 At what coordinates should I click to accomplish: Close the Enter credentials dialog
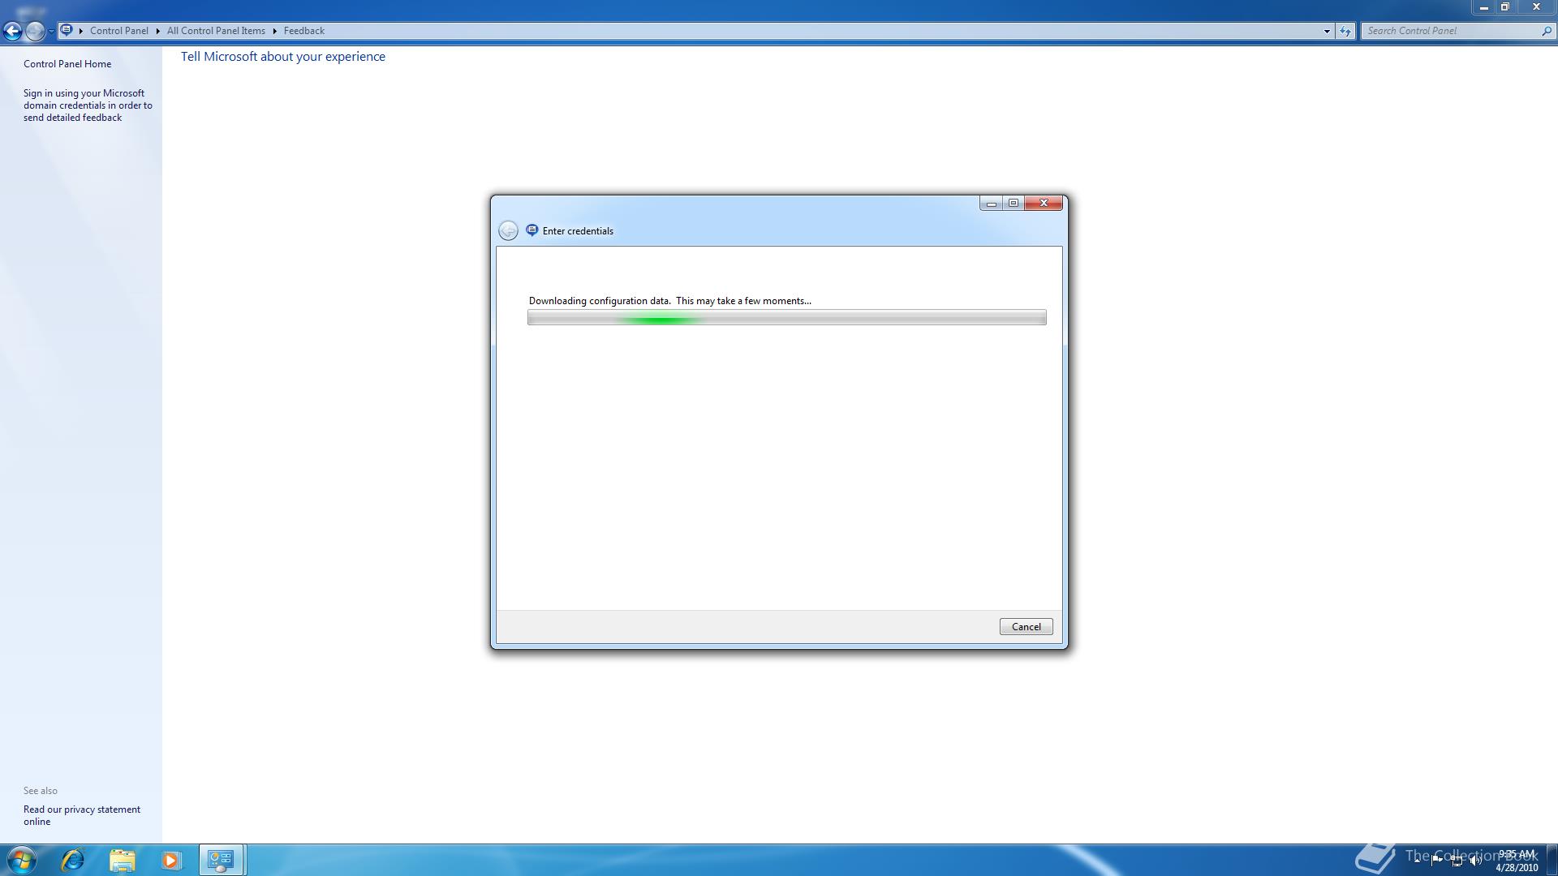point(1044,203)
